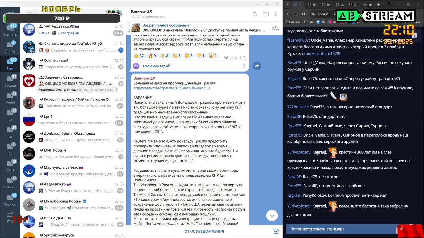
Task: Switch to the By folder
Action: click(10, 149)
